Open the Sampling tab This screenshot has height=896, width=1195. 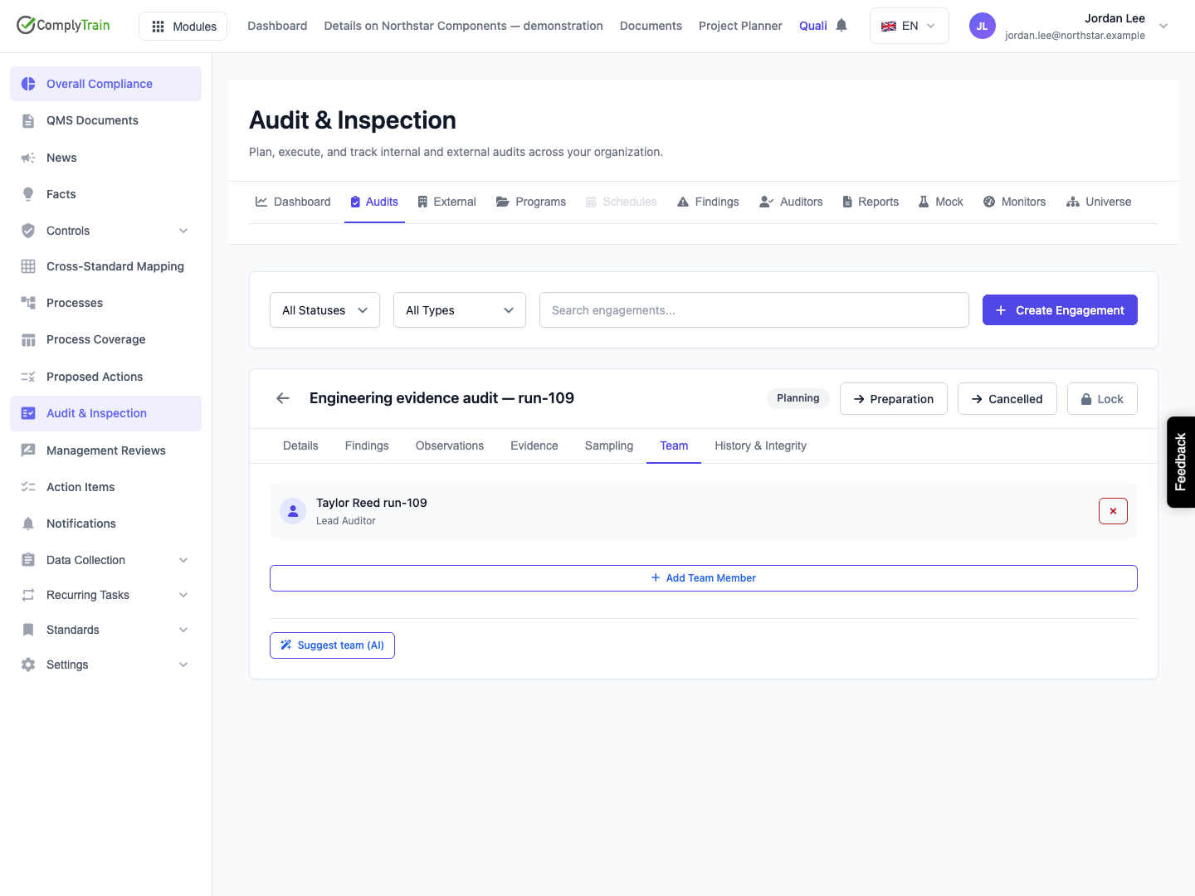pyautogui.click(x=609, y=446)
